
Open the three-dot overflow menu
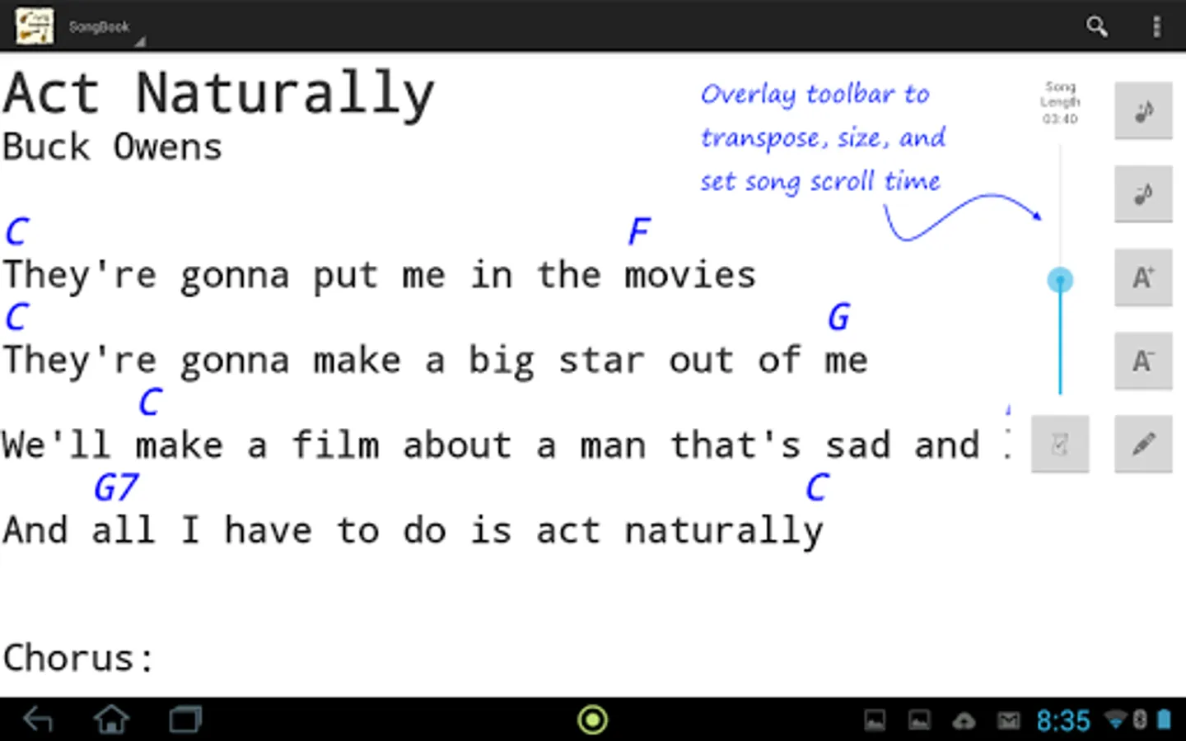coord(1156,26)
